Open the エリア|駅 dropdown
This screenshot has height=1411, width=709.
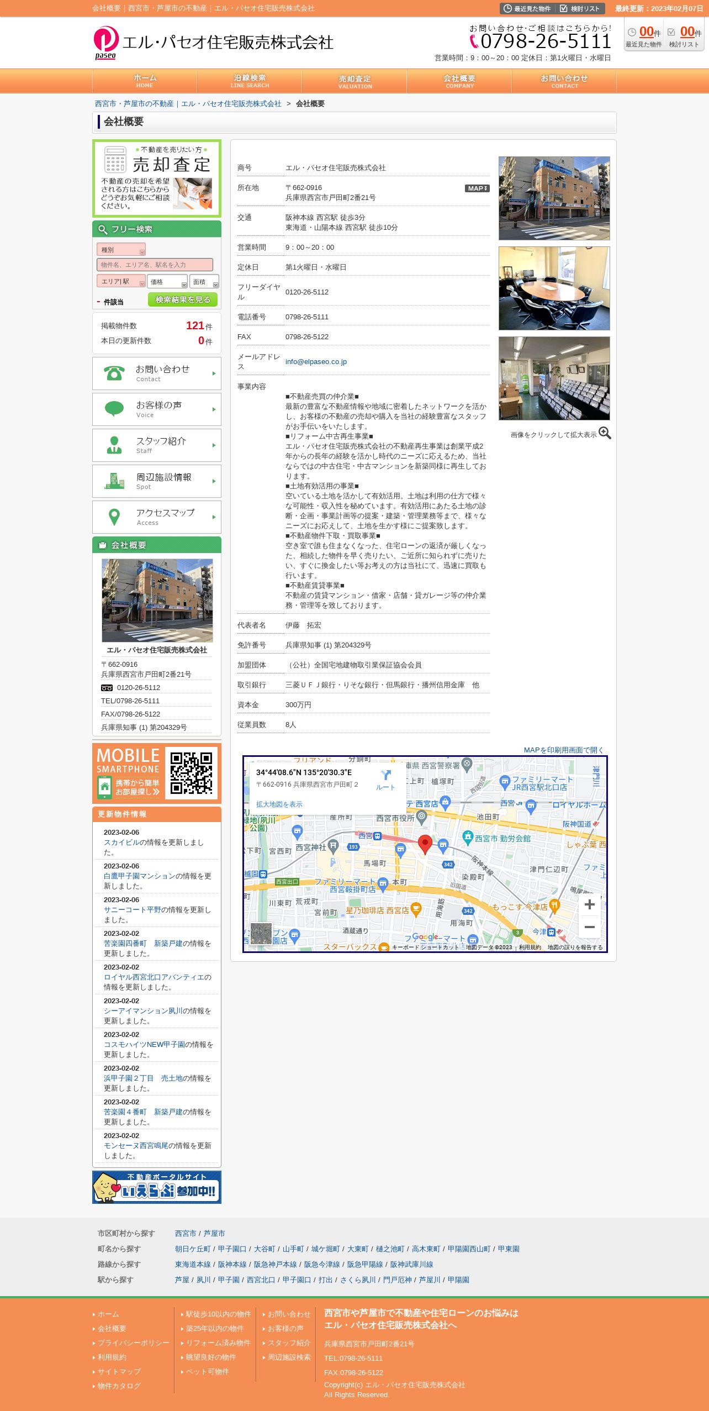pyautogui.click(x=121, y=281)
